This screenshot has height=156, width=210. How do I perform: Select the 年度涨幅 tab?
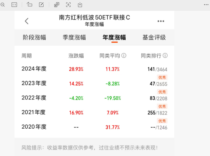(x=114, y=37)
